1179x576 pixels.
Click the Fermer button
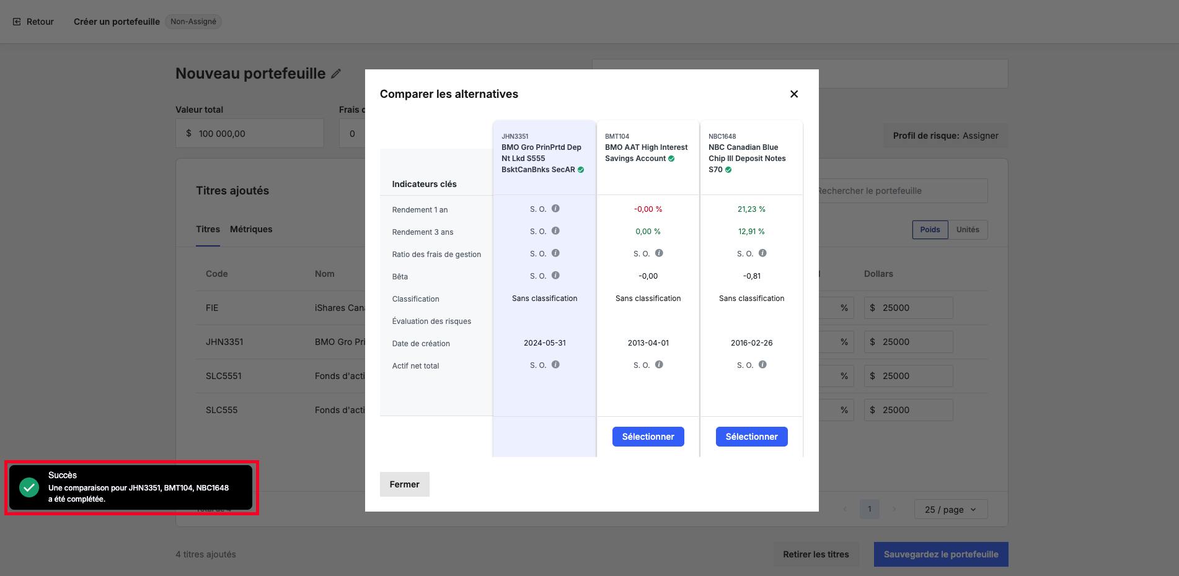(404, 484)
